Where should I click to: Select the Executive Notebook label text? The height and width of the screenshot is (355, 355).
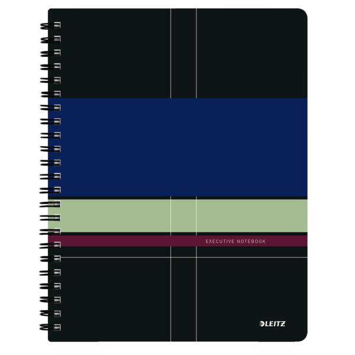(x=235, y=241)
